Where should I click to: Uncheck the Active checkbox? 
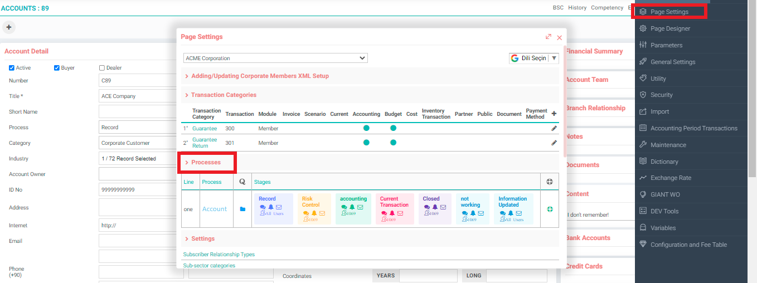(12, 68)
